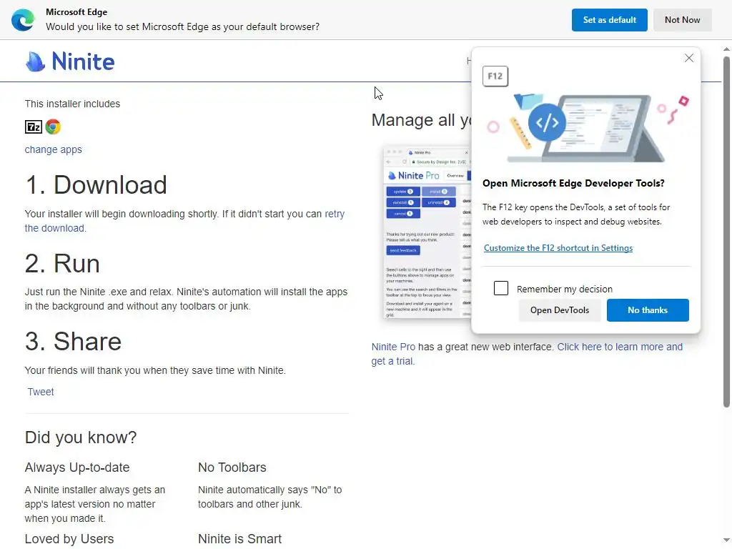The image size is (732, 549).
Task: Click the scrollbar down arrow
Action: tap(726, 541)
